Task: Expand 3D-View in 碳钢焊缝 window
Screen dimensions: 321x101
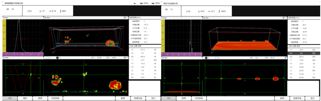Action: click(x=125, y=18)
